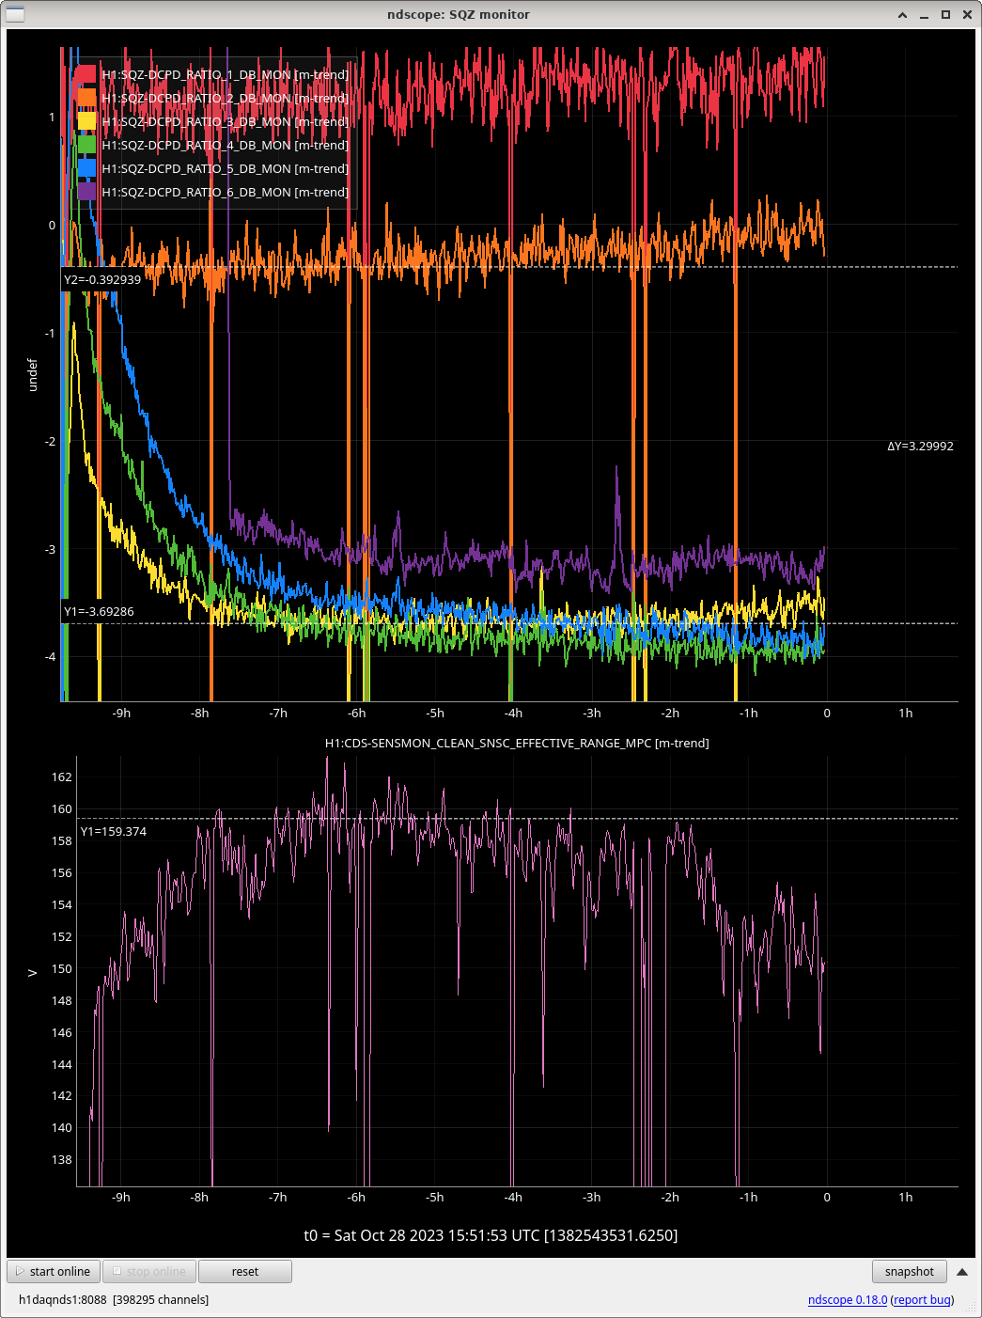Toggle the green RATIO_4_DB_MON legend entry

coord(225,145)
